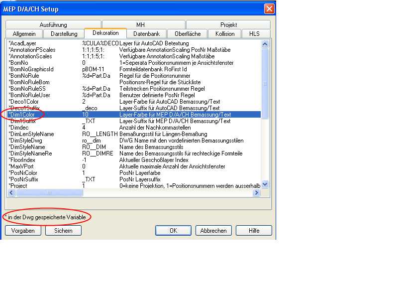Select the *Dimdec row
The image size is (398, 299).
coord(134,128)
